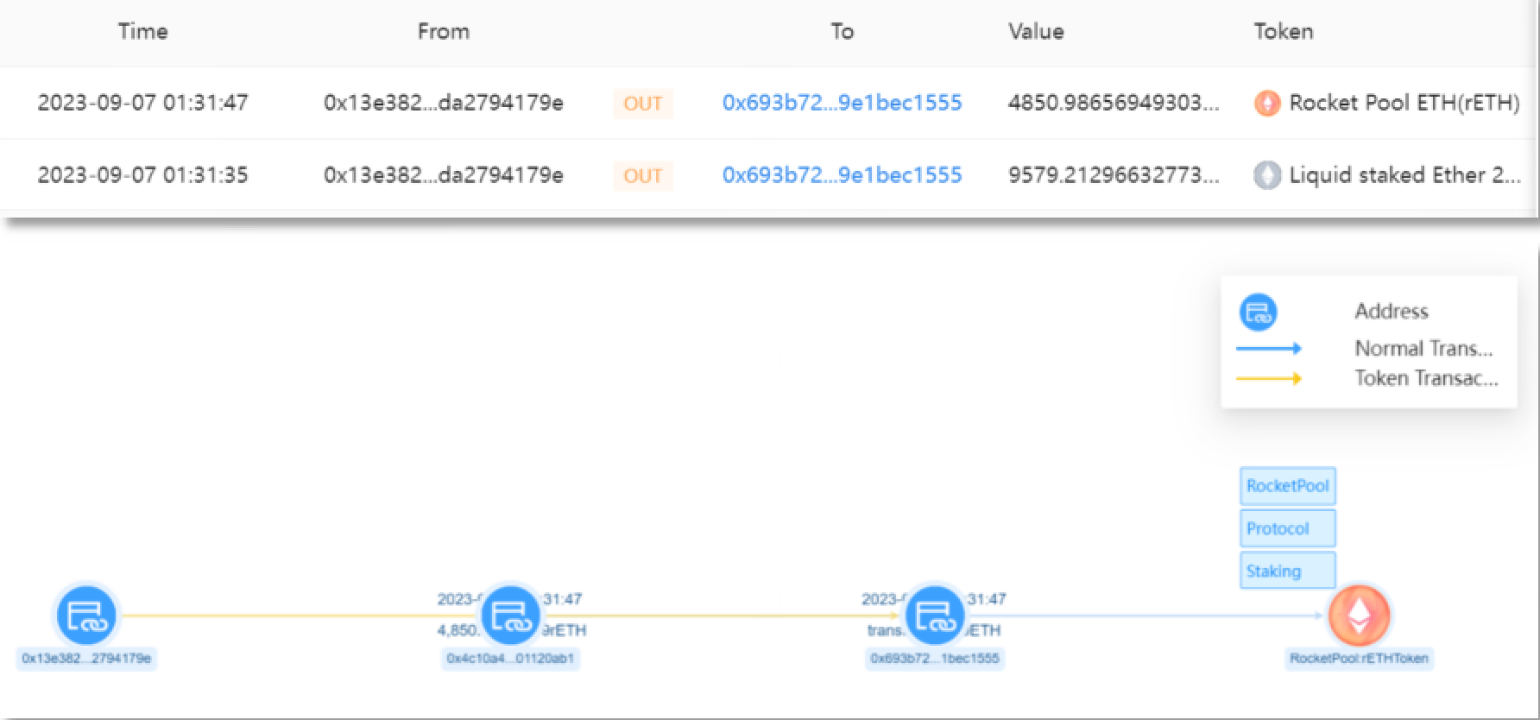Click the RocketPool tag above the token node
This screenshot has height=720, width=1540.
pyautogui.click(x=1287, y=486)
